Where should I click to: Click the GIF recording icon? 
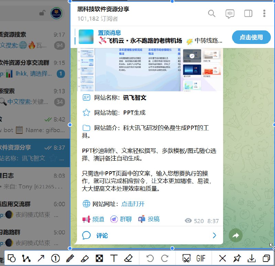pyautogui.click(x=201, y=258)
